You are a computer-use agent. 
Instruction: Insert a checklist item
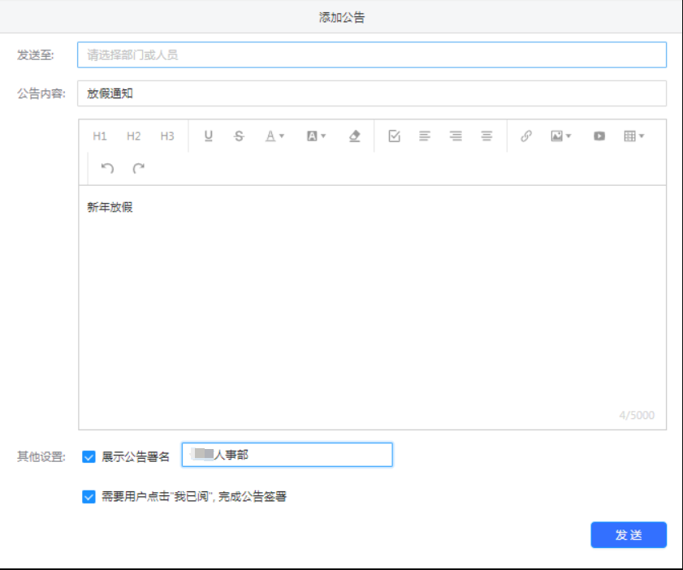pyautogui.click(x=395, y=136)
